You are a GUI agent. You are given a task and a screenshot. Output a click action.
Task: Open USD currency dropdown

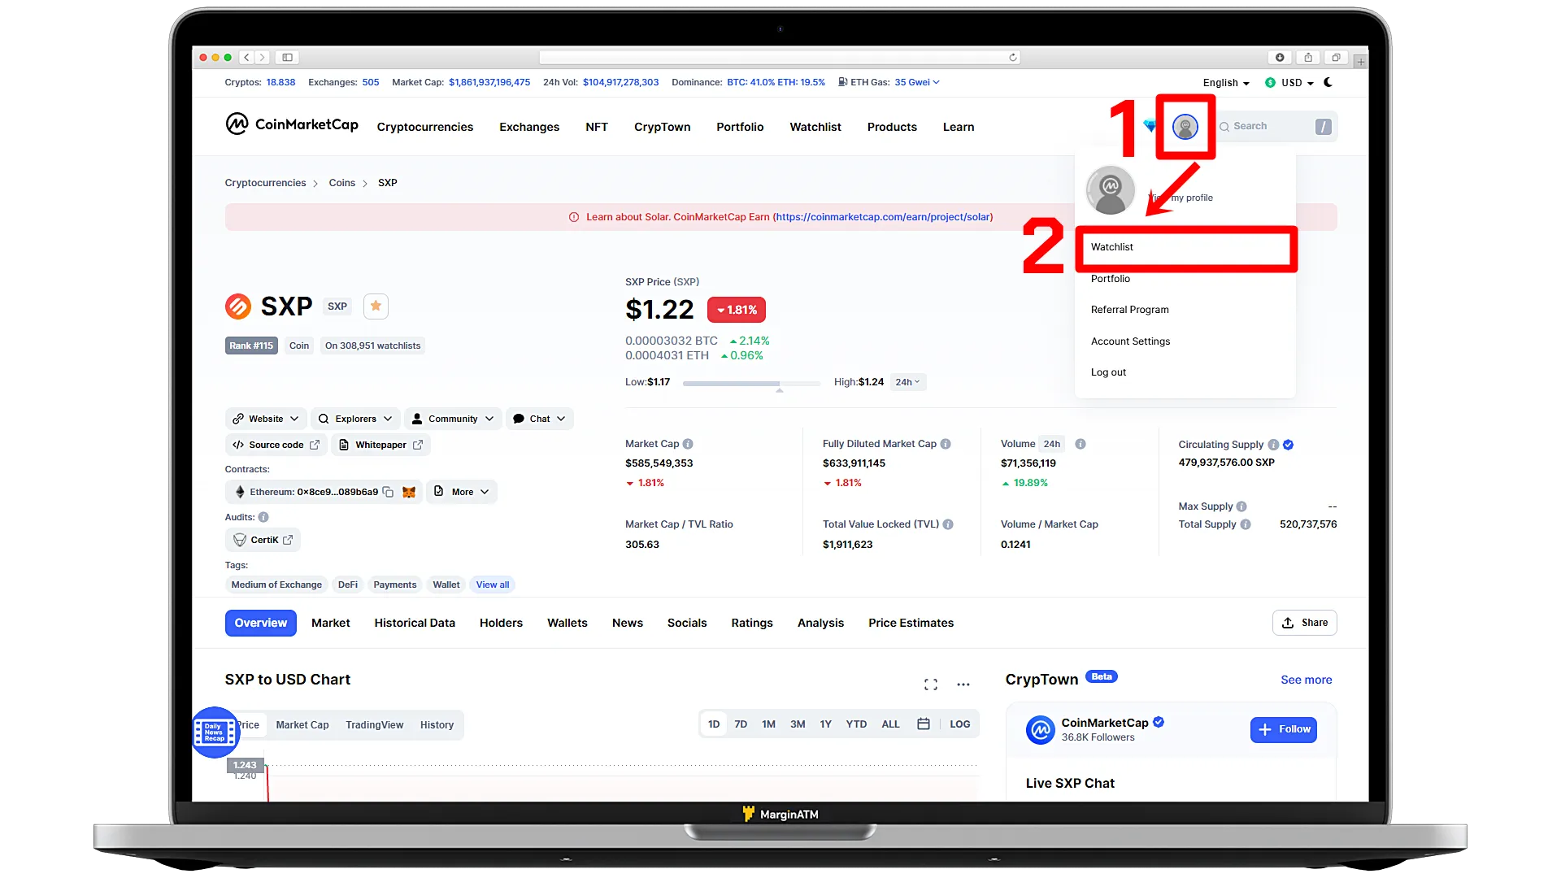(x=1289, y=83)
